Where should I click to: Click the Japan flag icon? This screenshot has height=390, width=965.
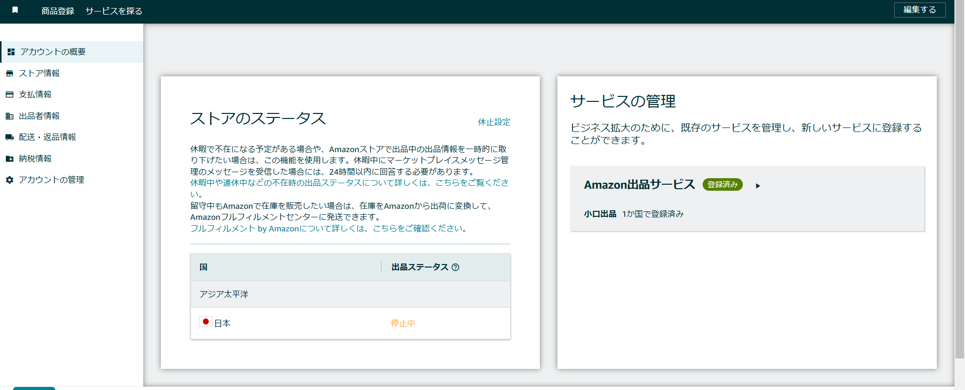(206, 322)
